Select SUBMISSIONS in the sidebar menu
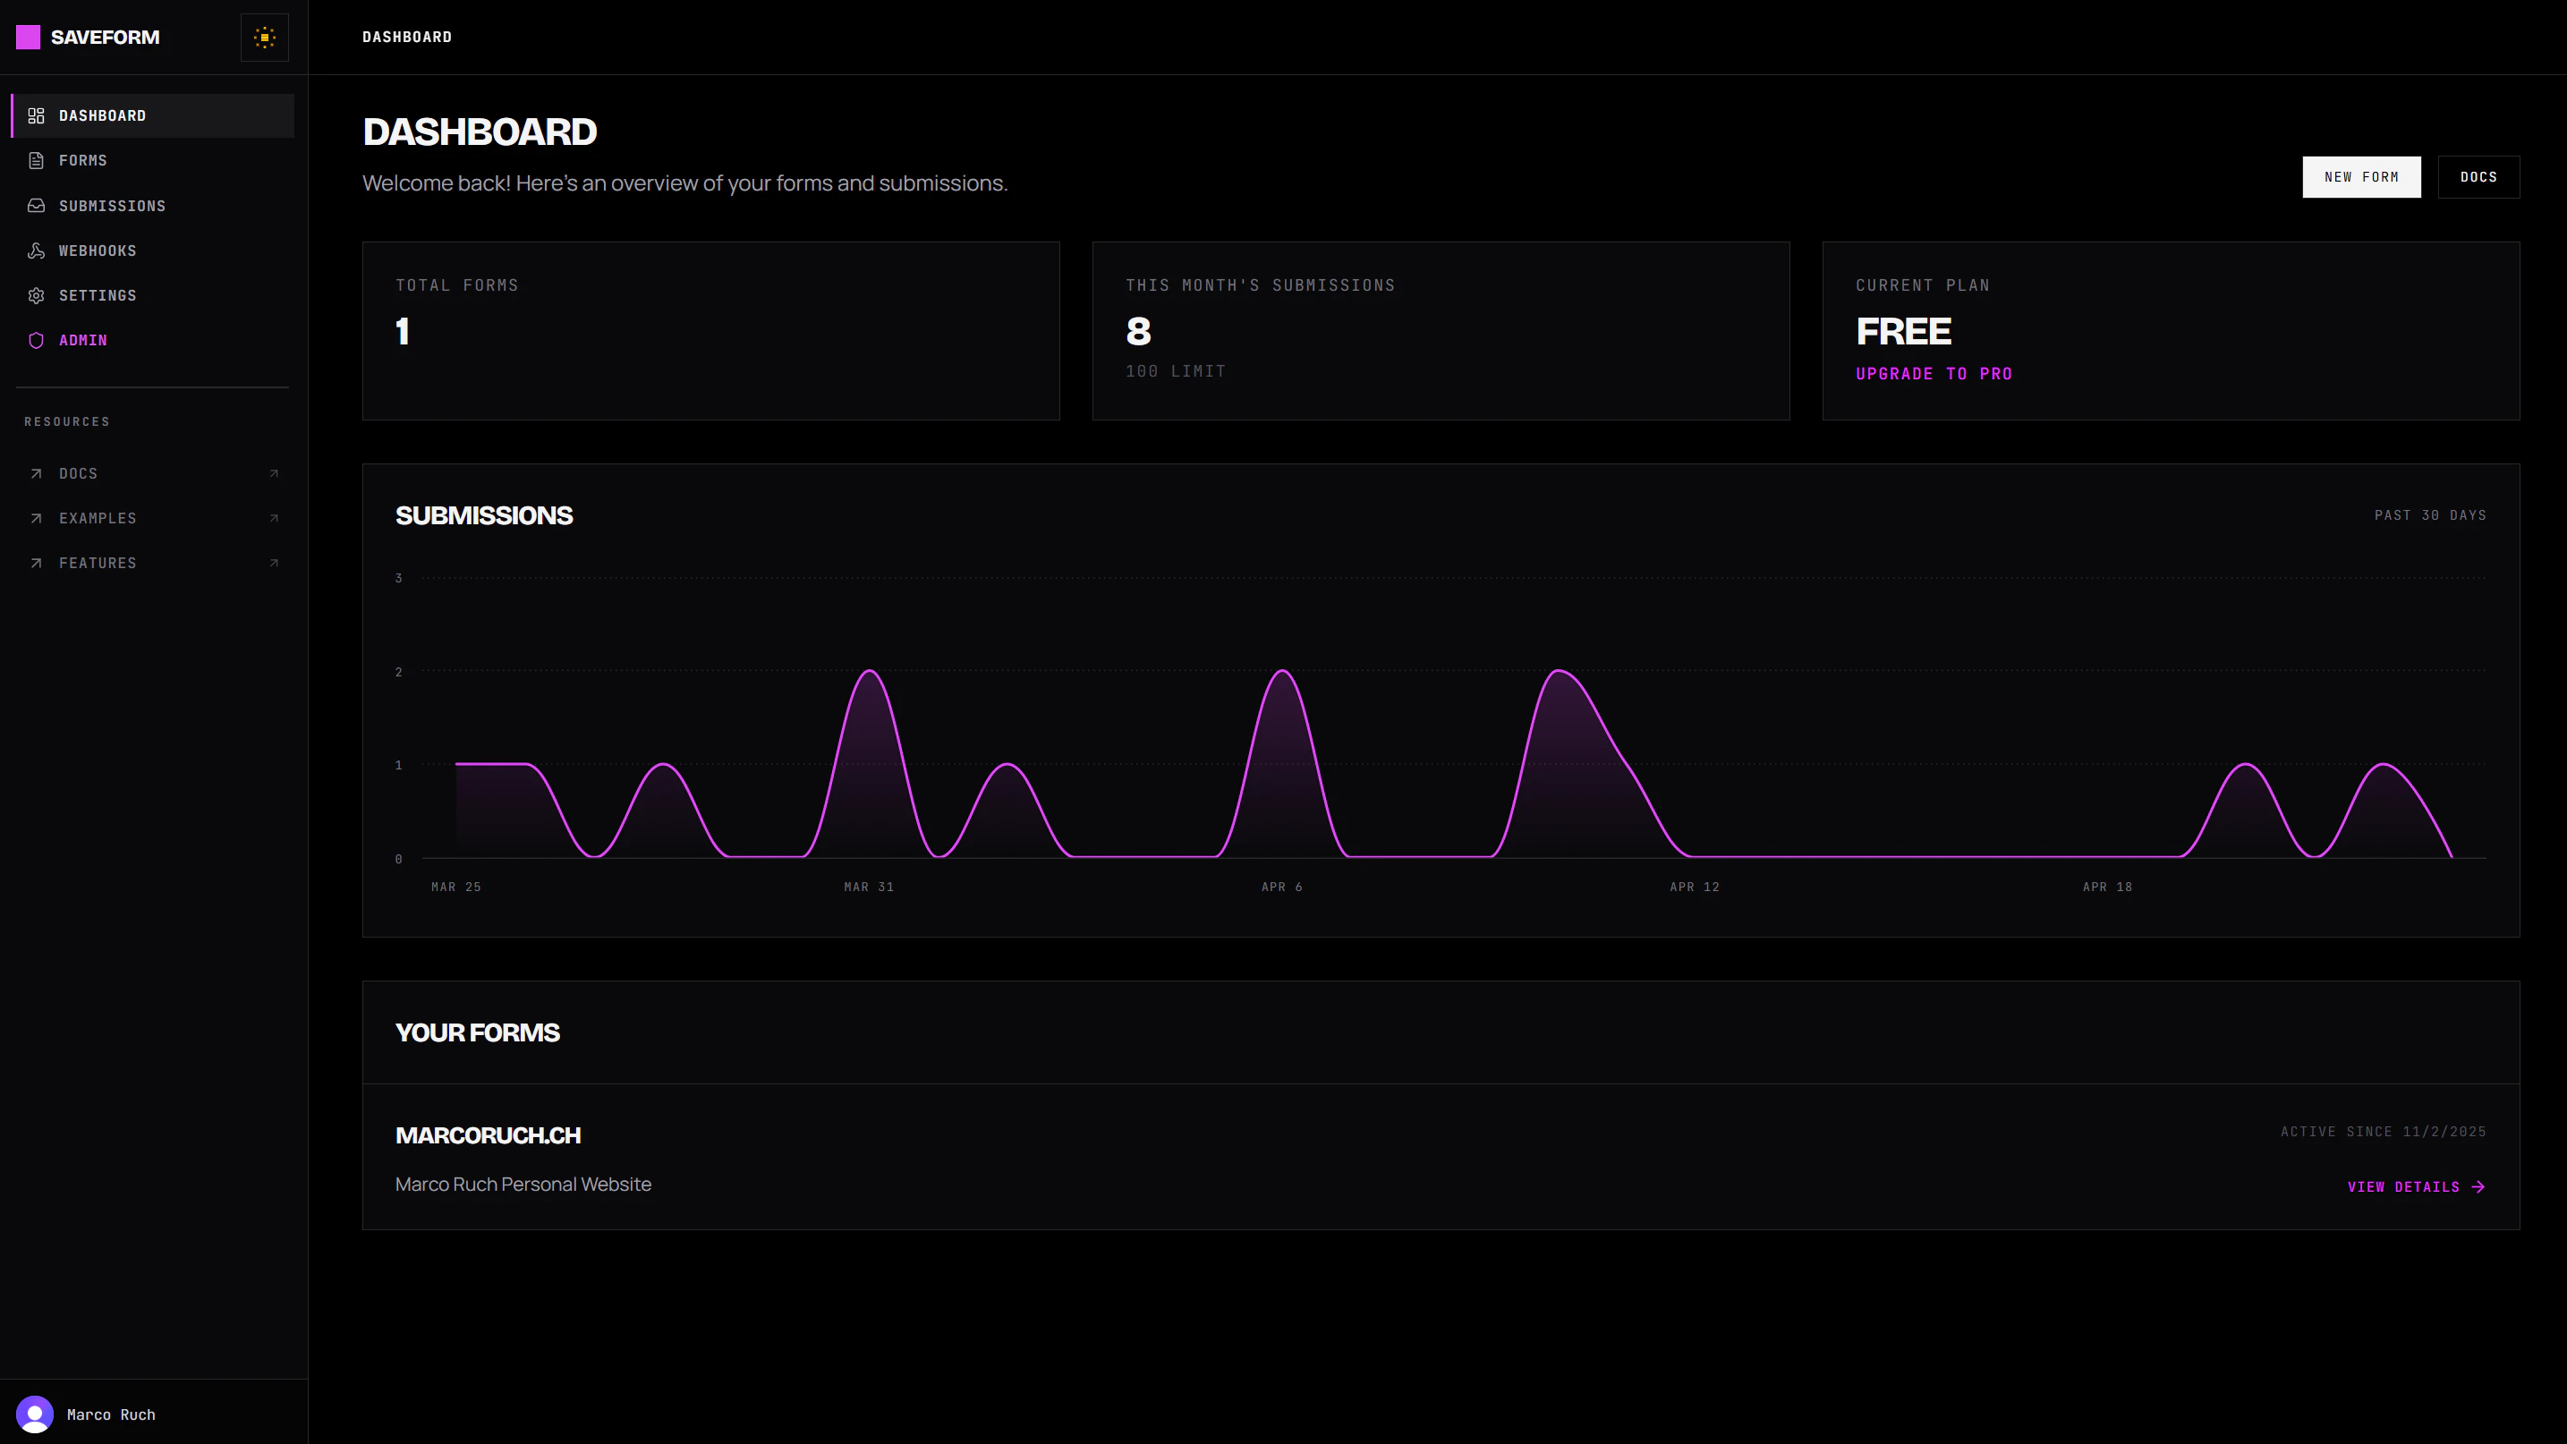2567x1444 pixels. (x=112, y=205)
